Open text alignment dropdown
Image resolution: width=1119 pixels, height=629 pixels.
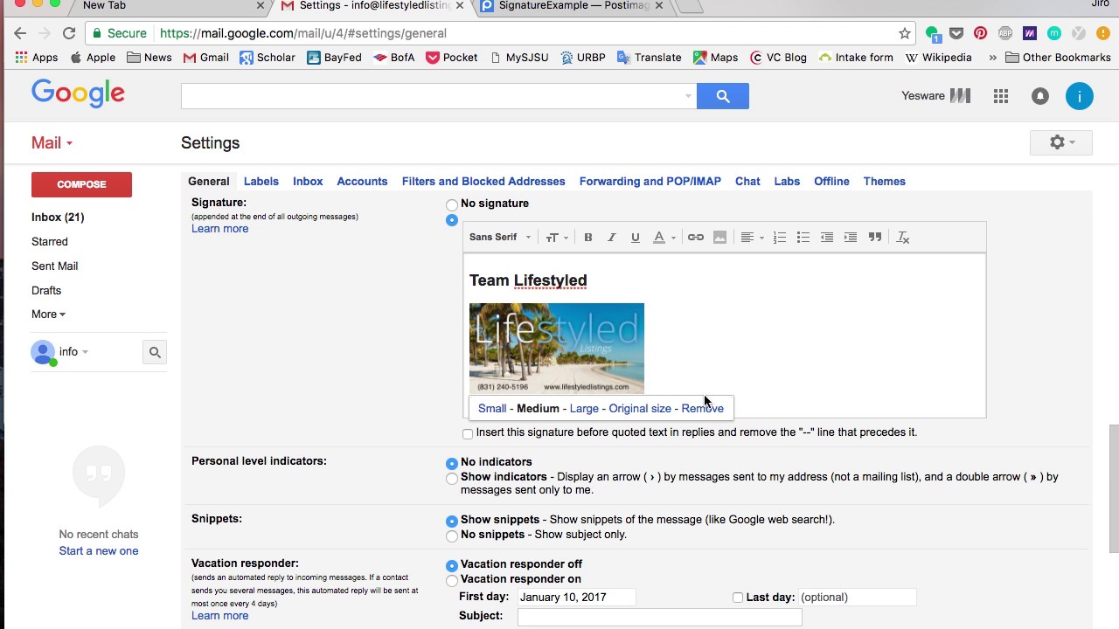coord(752,238)
